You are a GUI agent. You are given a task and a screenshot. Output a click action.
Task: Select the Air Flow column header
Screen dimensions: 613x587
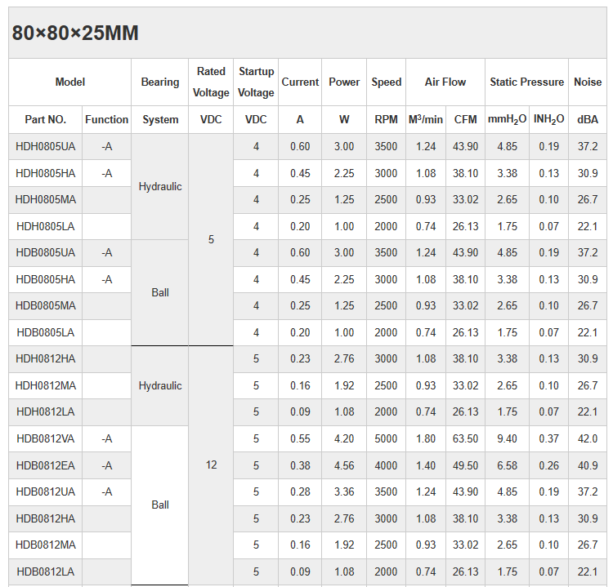[x=445, y=82]
